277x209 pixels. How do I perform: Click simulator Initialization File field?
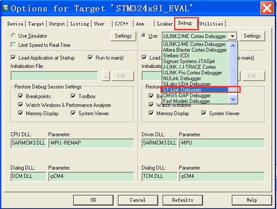coord(54,76)
